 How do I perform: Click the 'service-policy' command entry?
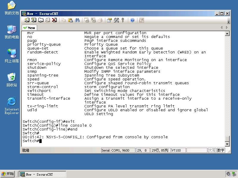(x=44, y=64)
